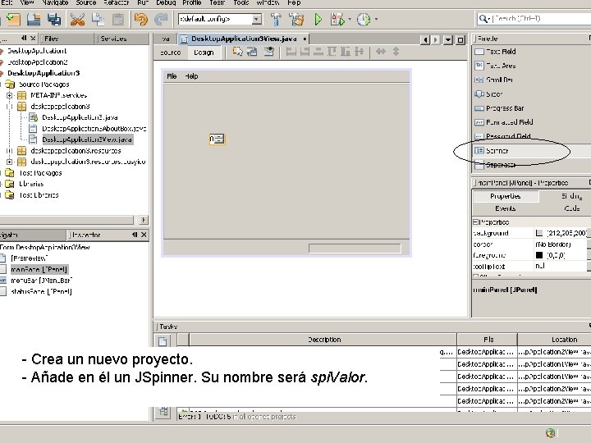Click the Preview Design icon

click(x=268, y=52)
